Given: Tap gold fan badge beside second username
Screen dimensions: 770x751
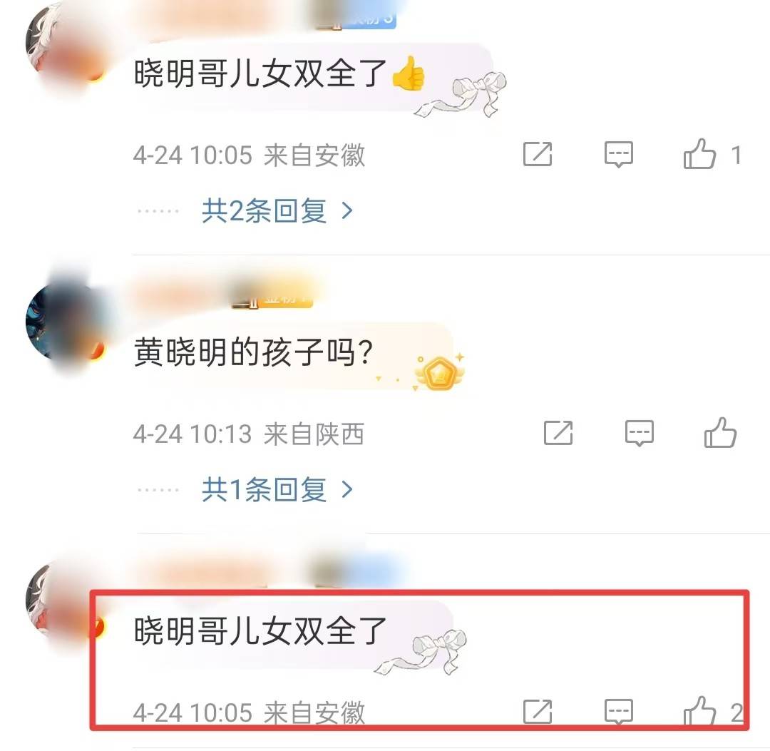Looking at the screenshot, I should (x=272, y=298).
